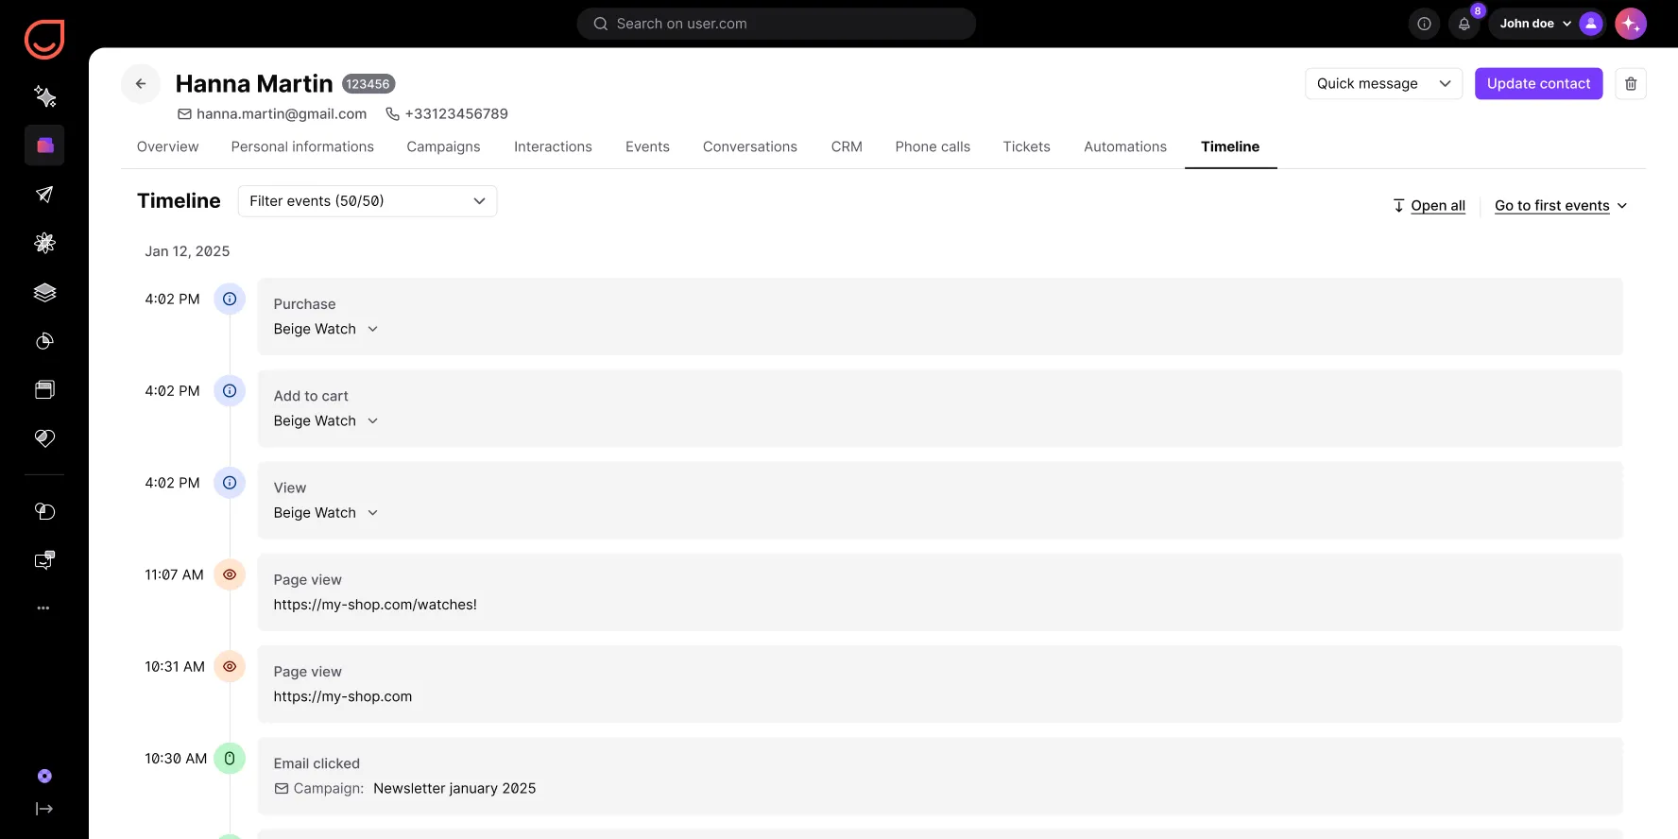Click the green Email clicked event icon
The image size is (1678, 839).
(230, 759)
